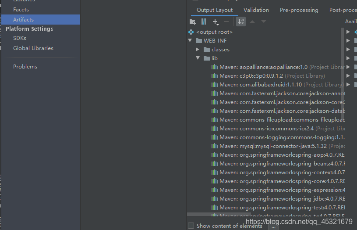Screen dimensions: 357x230
Task: Select the classes folder icon
Action: click(207, 50)
